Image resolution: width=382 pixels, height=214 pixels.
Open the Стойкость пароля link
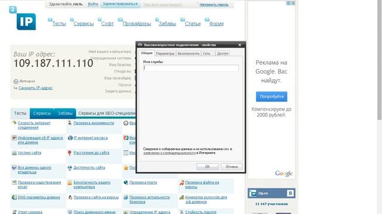[x=201, y=212]
